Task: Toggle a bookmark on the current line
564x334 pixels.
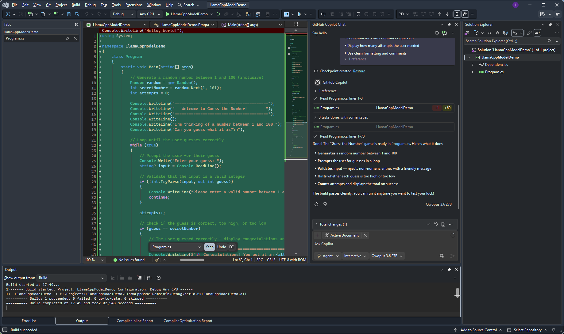Action: point(358,14)
